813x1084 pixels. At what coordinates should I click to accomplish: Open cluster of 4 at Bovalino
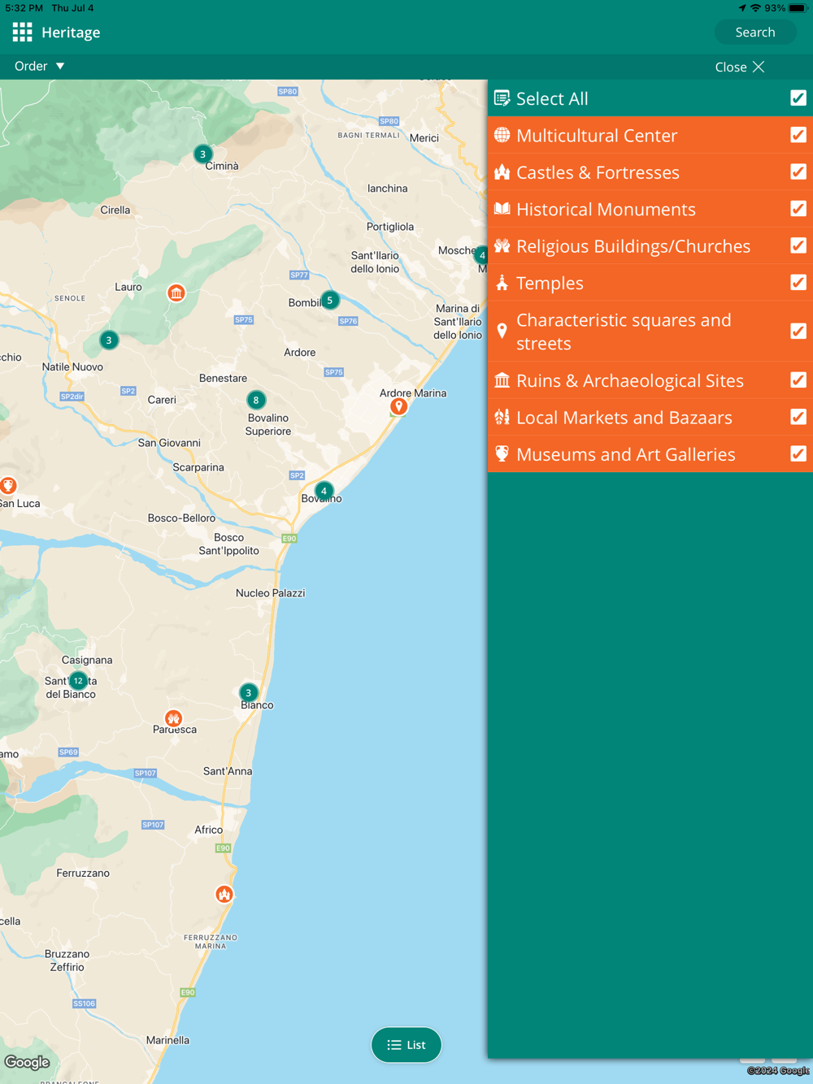point(324,491)
